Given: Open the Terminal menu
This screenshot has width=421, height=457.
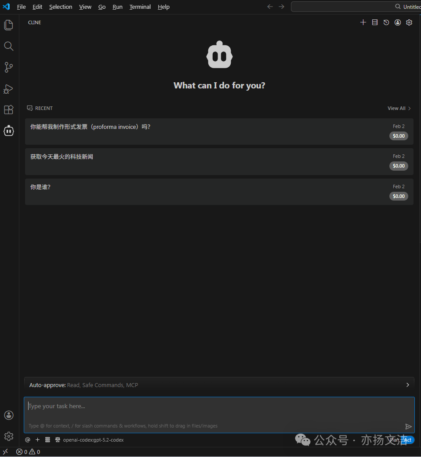Looking at the screenshot, I should tap(140, 7).
